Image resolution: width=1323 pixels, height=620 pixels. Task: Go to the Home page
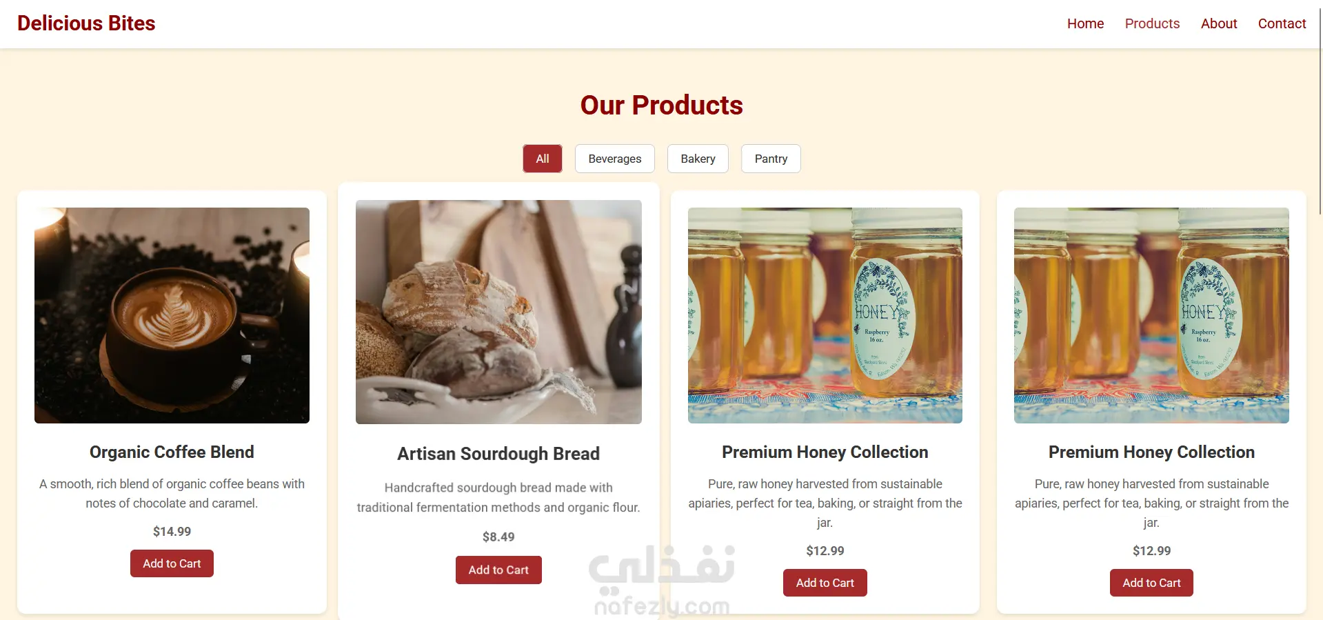tap(1085, 23)
